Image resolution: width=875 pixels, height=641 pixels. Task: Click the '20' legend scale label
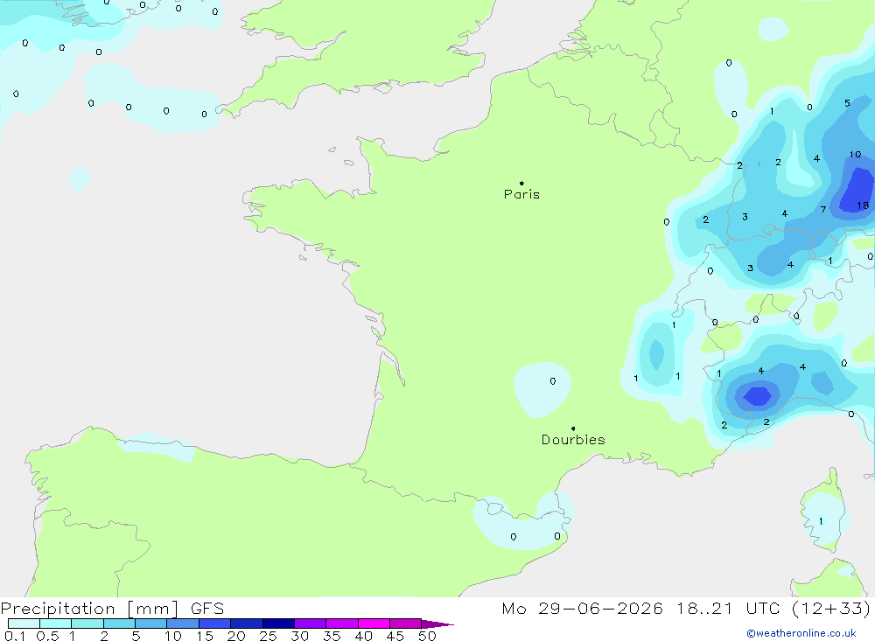pos(236,636)
